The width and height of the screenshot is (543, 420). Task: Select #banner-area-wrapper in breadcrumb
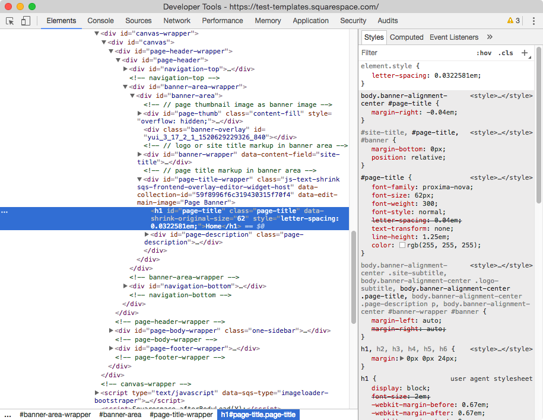[55, 415]
